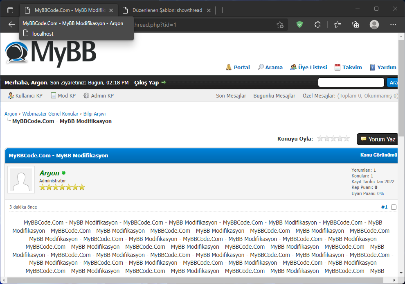Open the Konu Görünümü thread view dropdown
The width and height of the screenshot is (405, 284).
click(x=379, y=155)
